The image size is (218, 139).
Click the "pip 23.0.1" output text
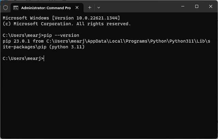pyautogui.click(x=16, y=41)
